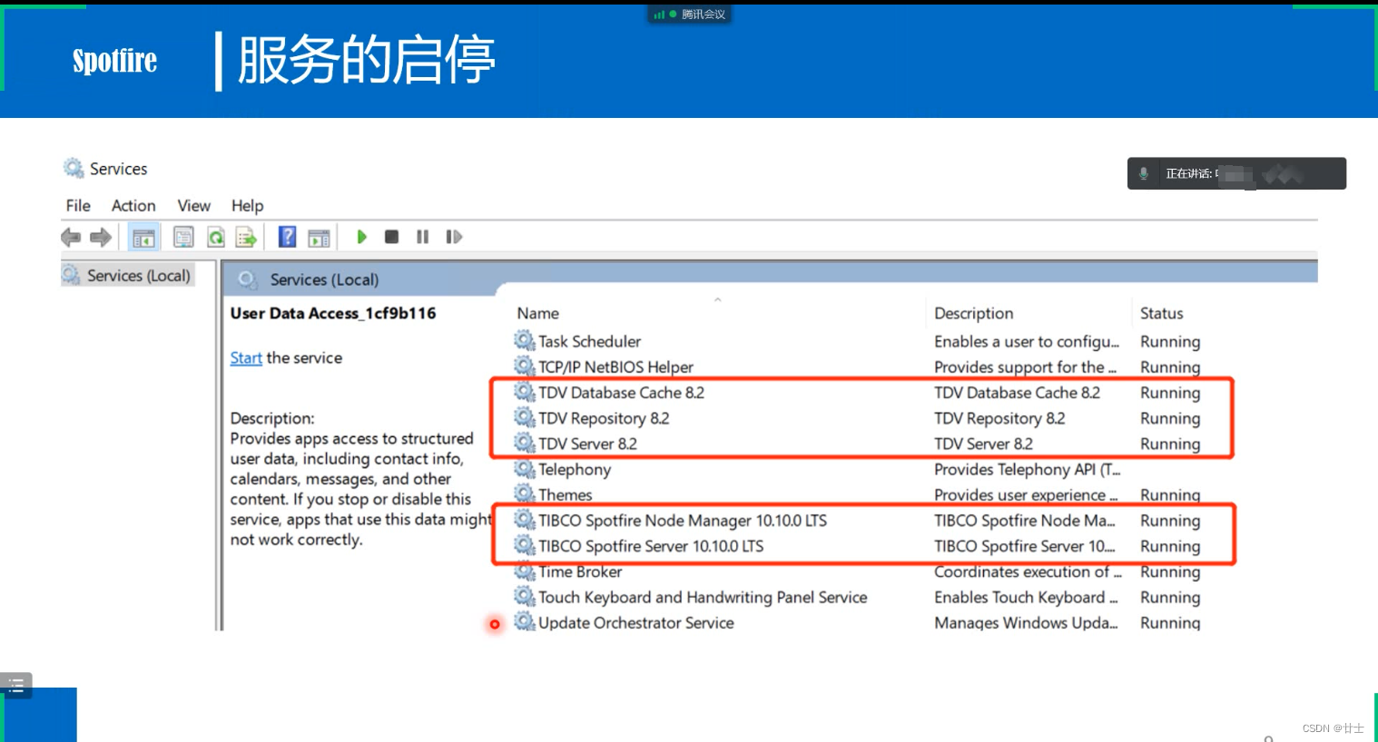Click the Forward arrow toolbar icon
Viewport: 1378px width, 742px height.
[101, 238]
